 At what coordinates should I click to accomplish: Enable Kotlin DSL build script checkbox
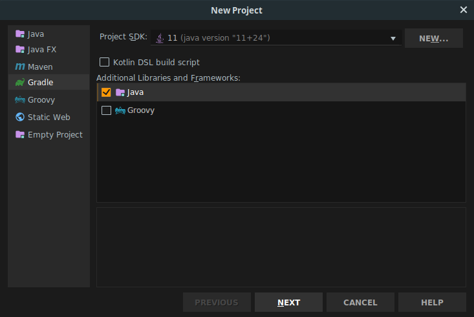pyautogui.click(x=104, y=62)
